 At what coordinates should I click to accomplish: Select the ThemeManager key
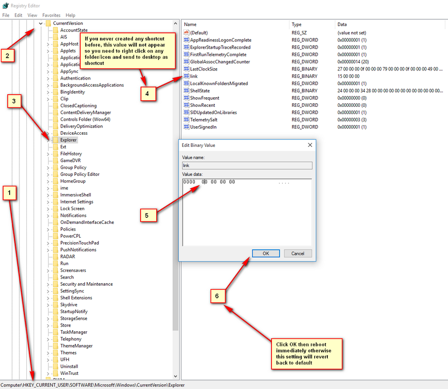(x=76, y=346)
